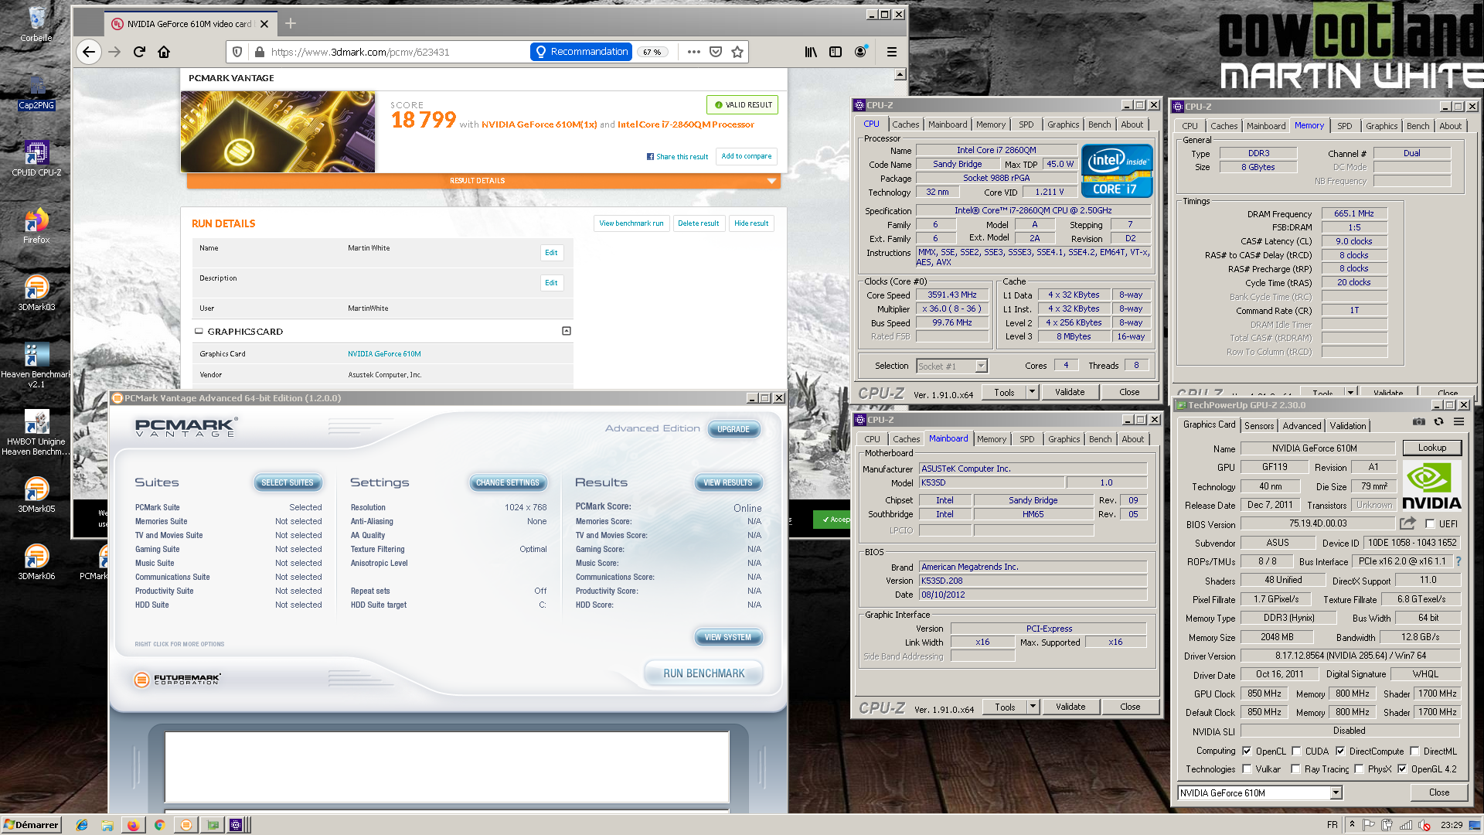Toggle UEFI checkbox in GPU-Z

click(x=1430, y=523)
